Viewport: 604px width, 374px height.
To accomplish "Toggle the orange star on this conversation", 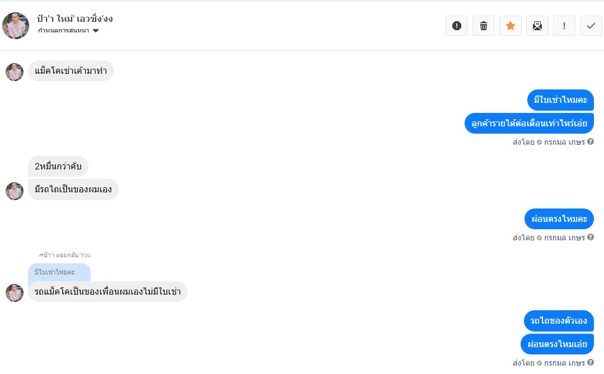I will click(511, 26).
